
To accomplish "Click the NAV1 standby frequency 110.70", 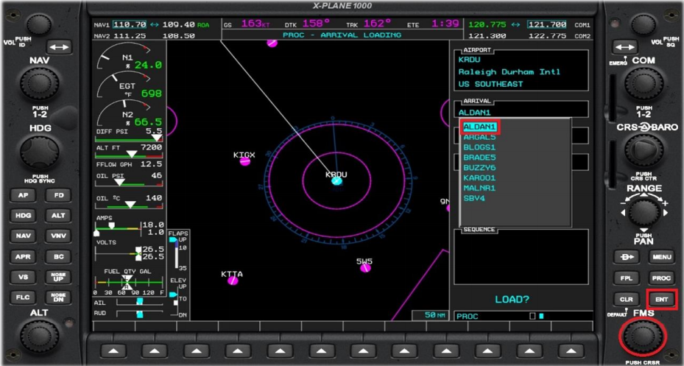I will 130,25.
